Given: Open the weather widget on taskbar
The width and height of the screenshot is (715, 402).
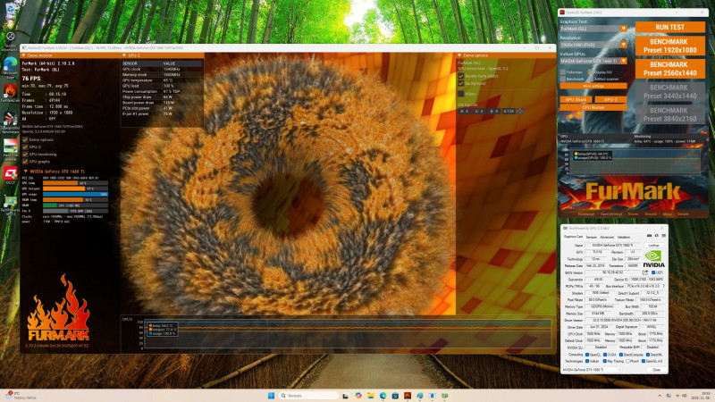Looking at the screenshot, I should 21,395.
